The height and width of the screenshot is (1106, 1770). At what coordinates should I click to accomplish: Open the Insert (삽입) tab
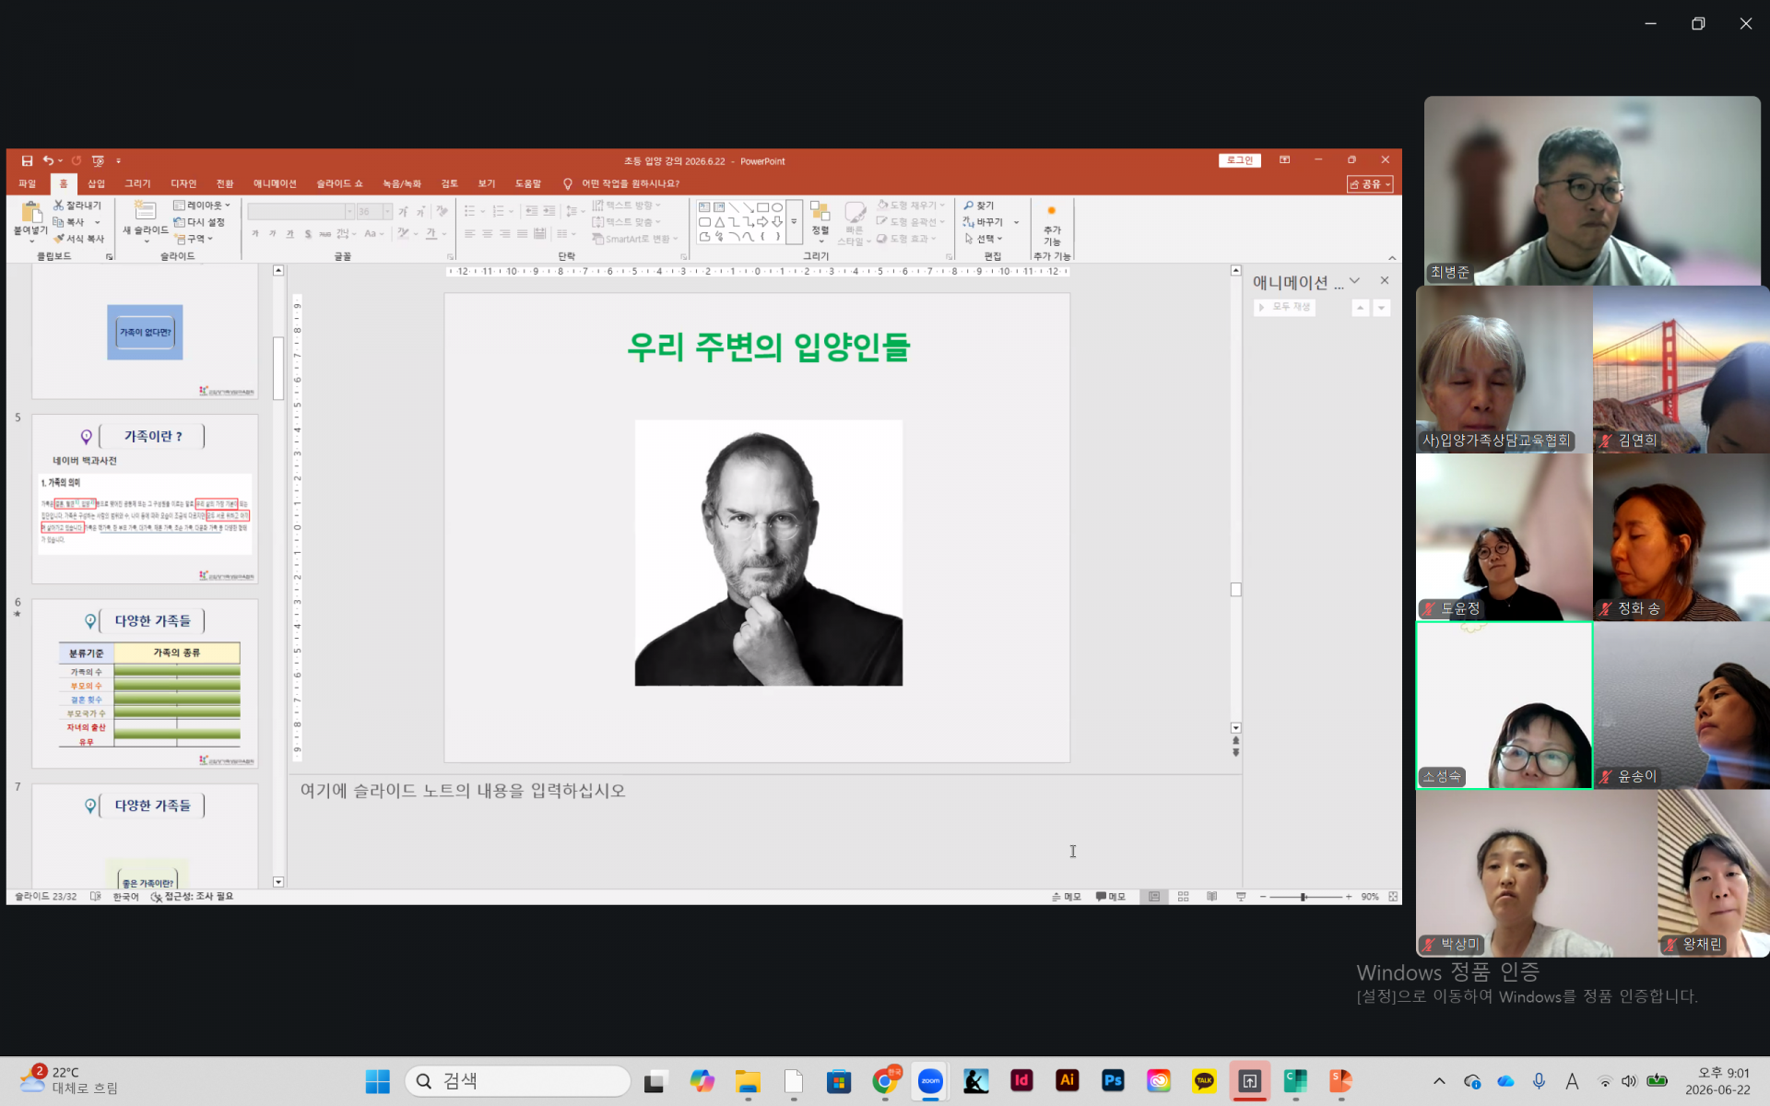click(97, 183)
